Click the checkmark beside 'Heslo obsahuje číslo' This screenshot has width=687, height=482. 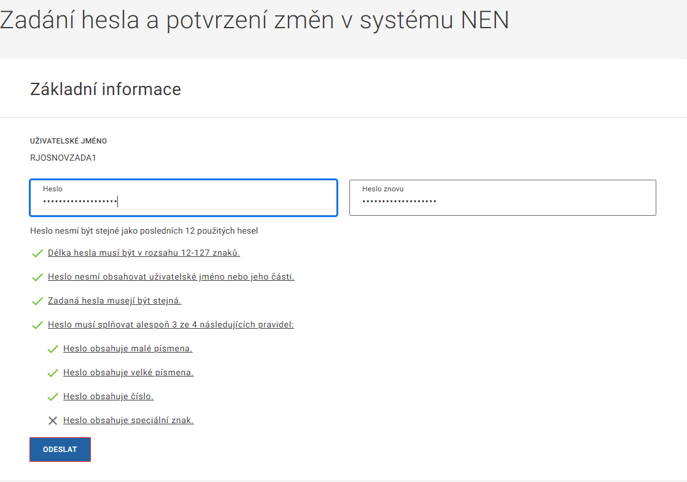pyautogui.click(x=52, y=397)
